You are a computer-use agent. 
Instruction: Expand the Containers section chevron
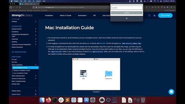36,31
